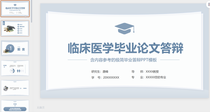Click the slide panel vertical scrollbar

(31, 11)
